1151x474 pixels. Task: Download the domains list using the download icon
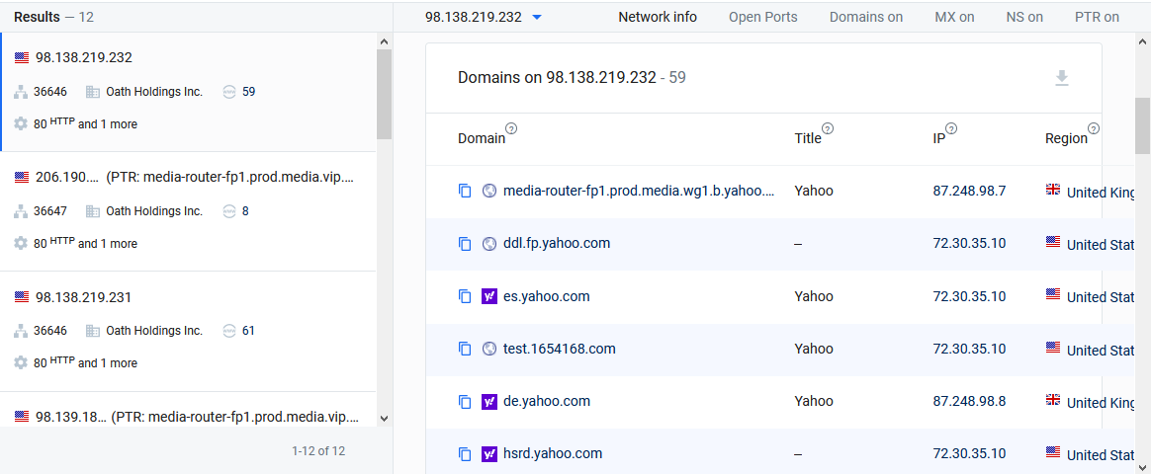click(1061, 78)
